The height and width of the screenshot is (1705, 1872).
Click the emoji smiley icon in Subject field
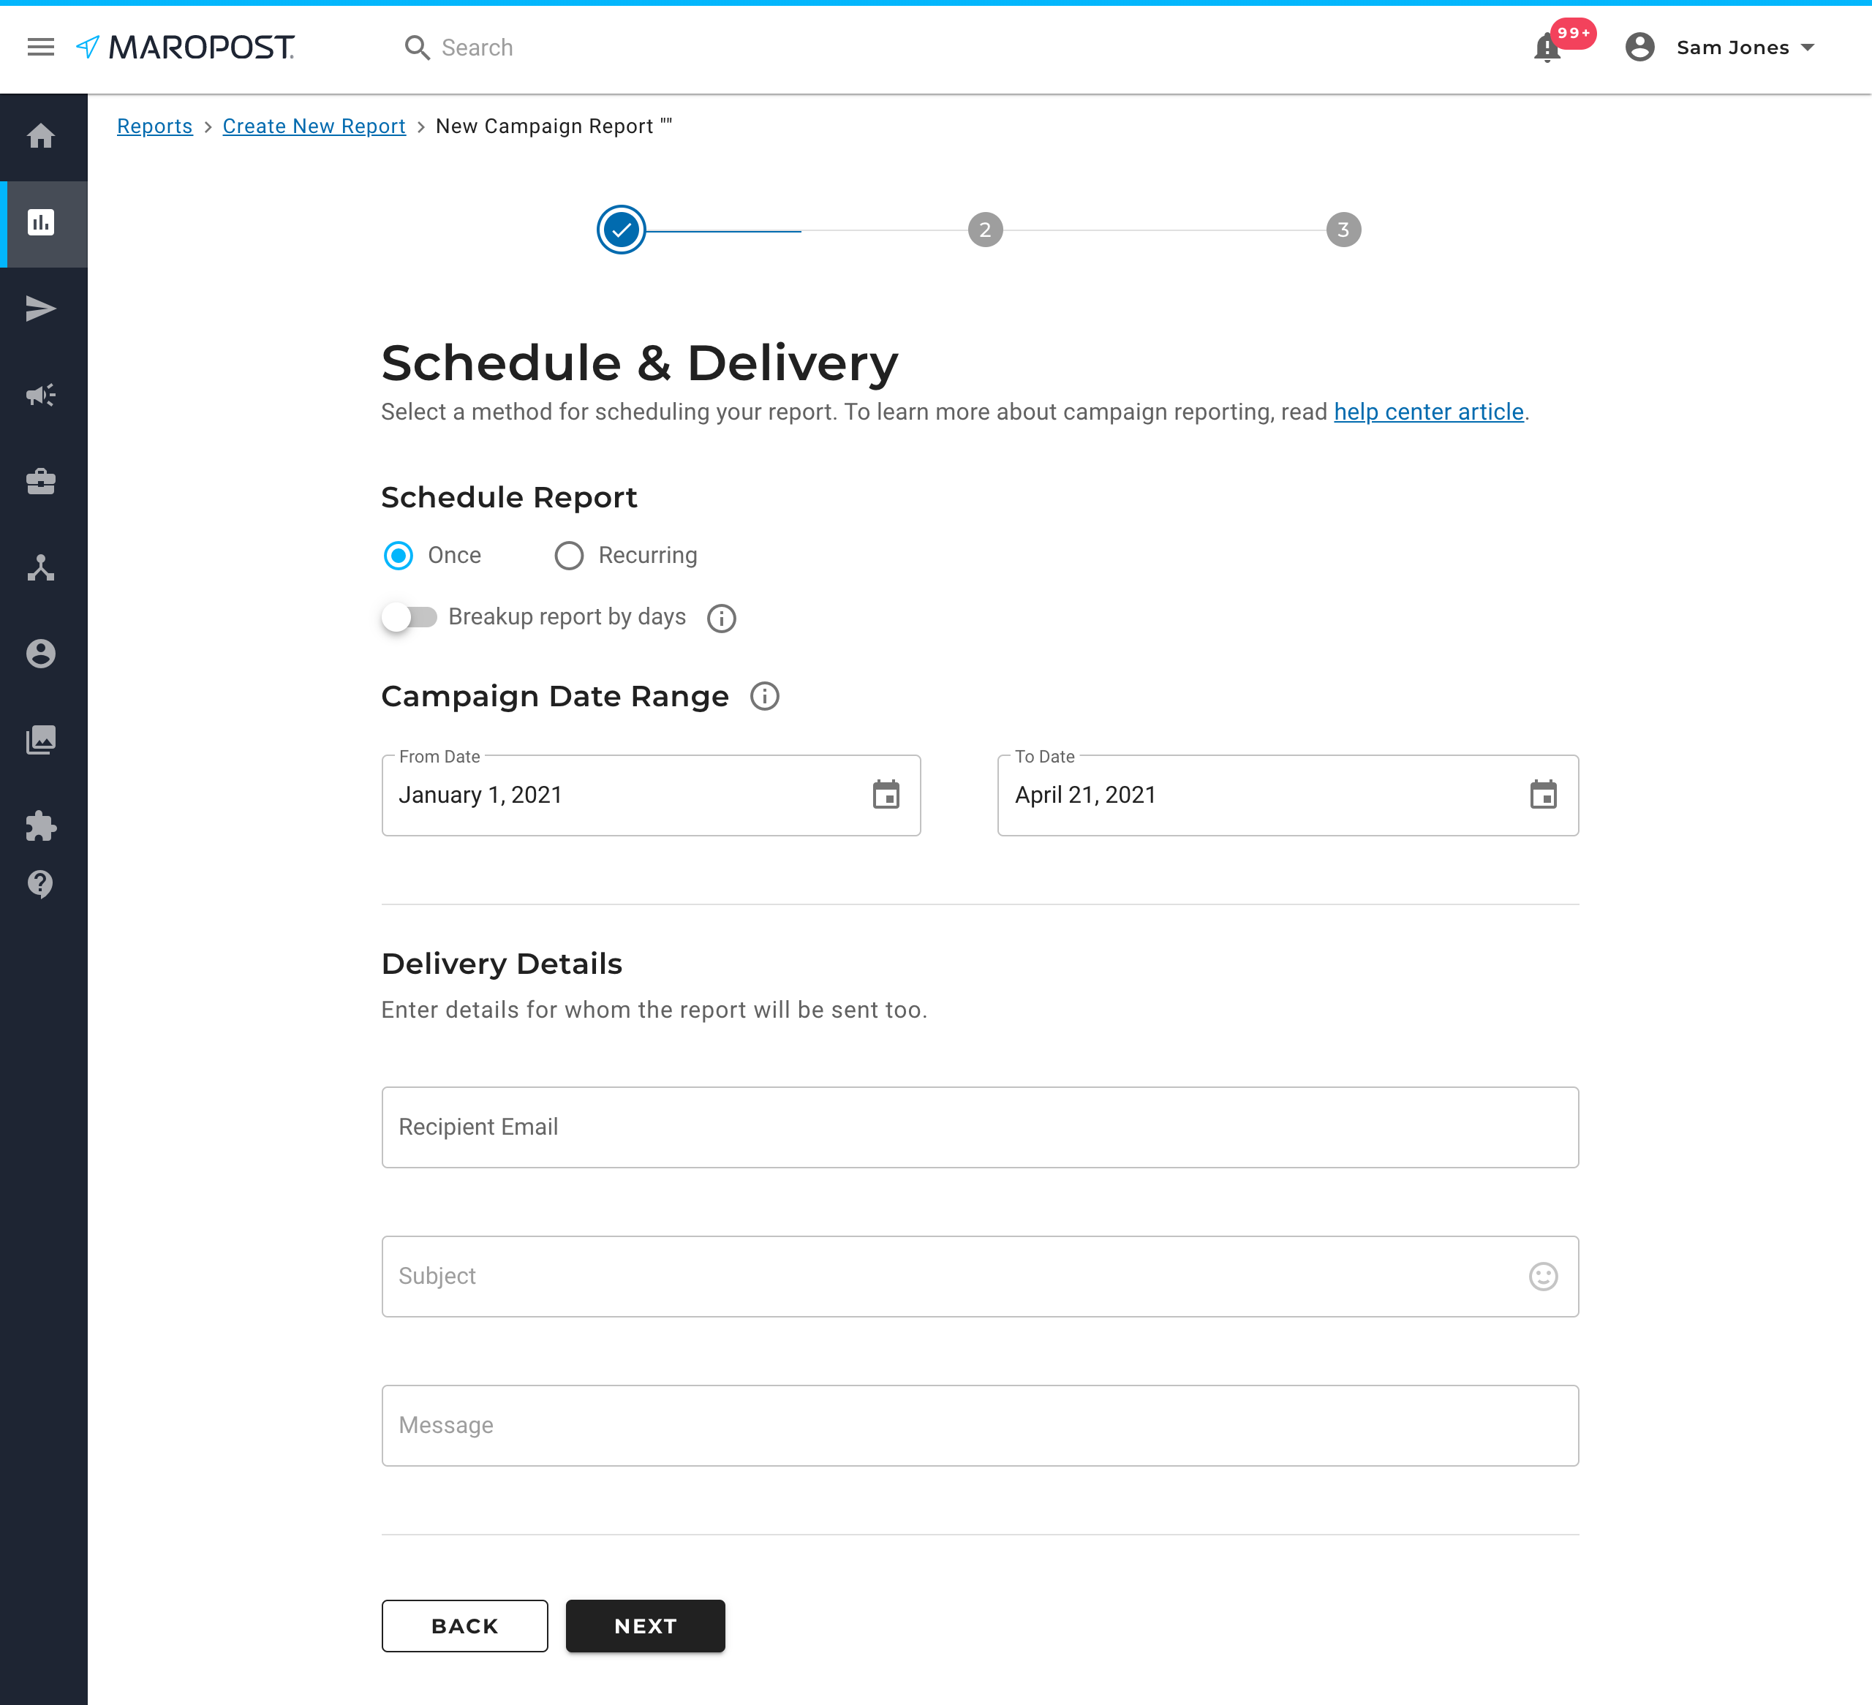pos(1542,1276)
